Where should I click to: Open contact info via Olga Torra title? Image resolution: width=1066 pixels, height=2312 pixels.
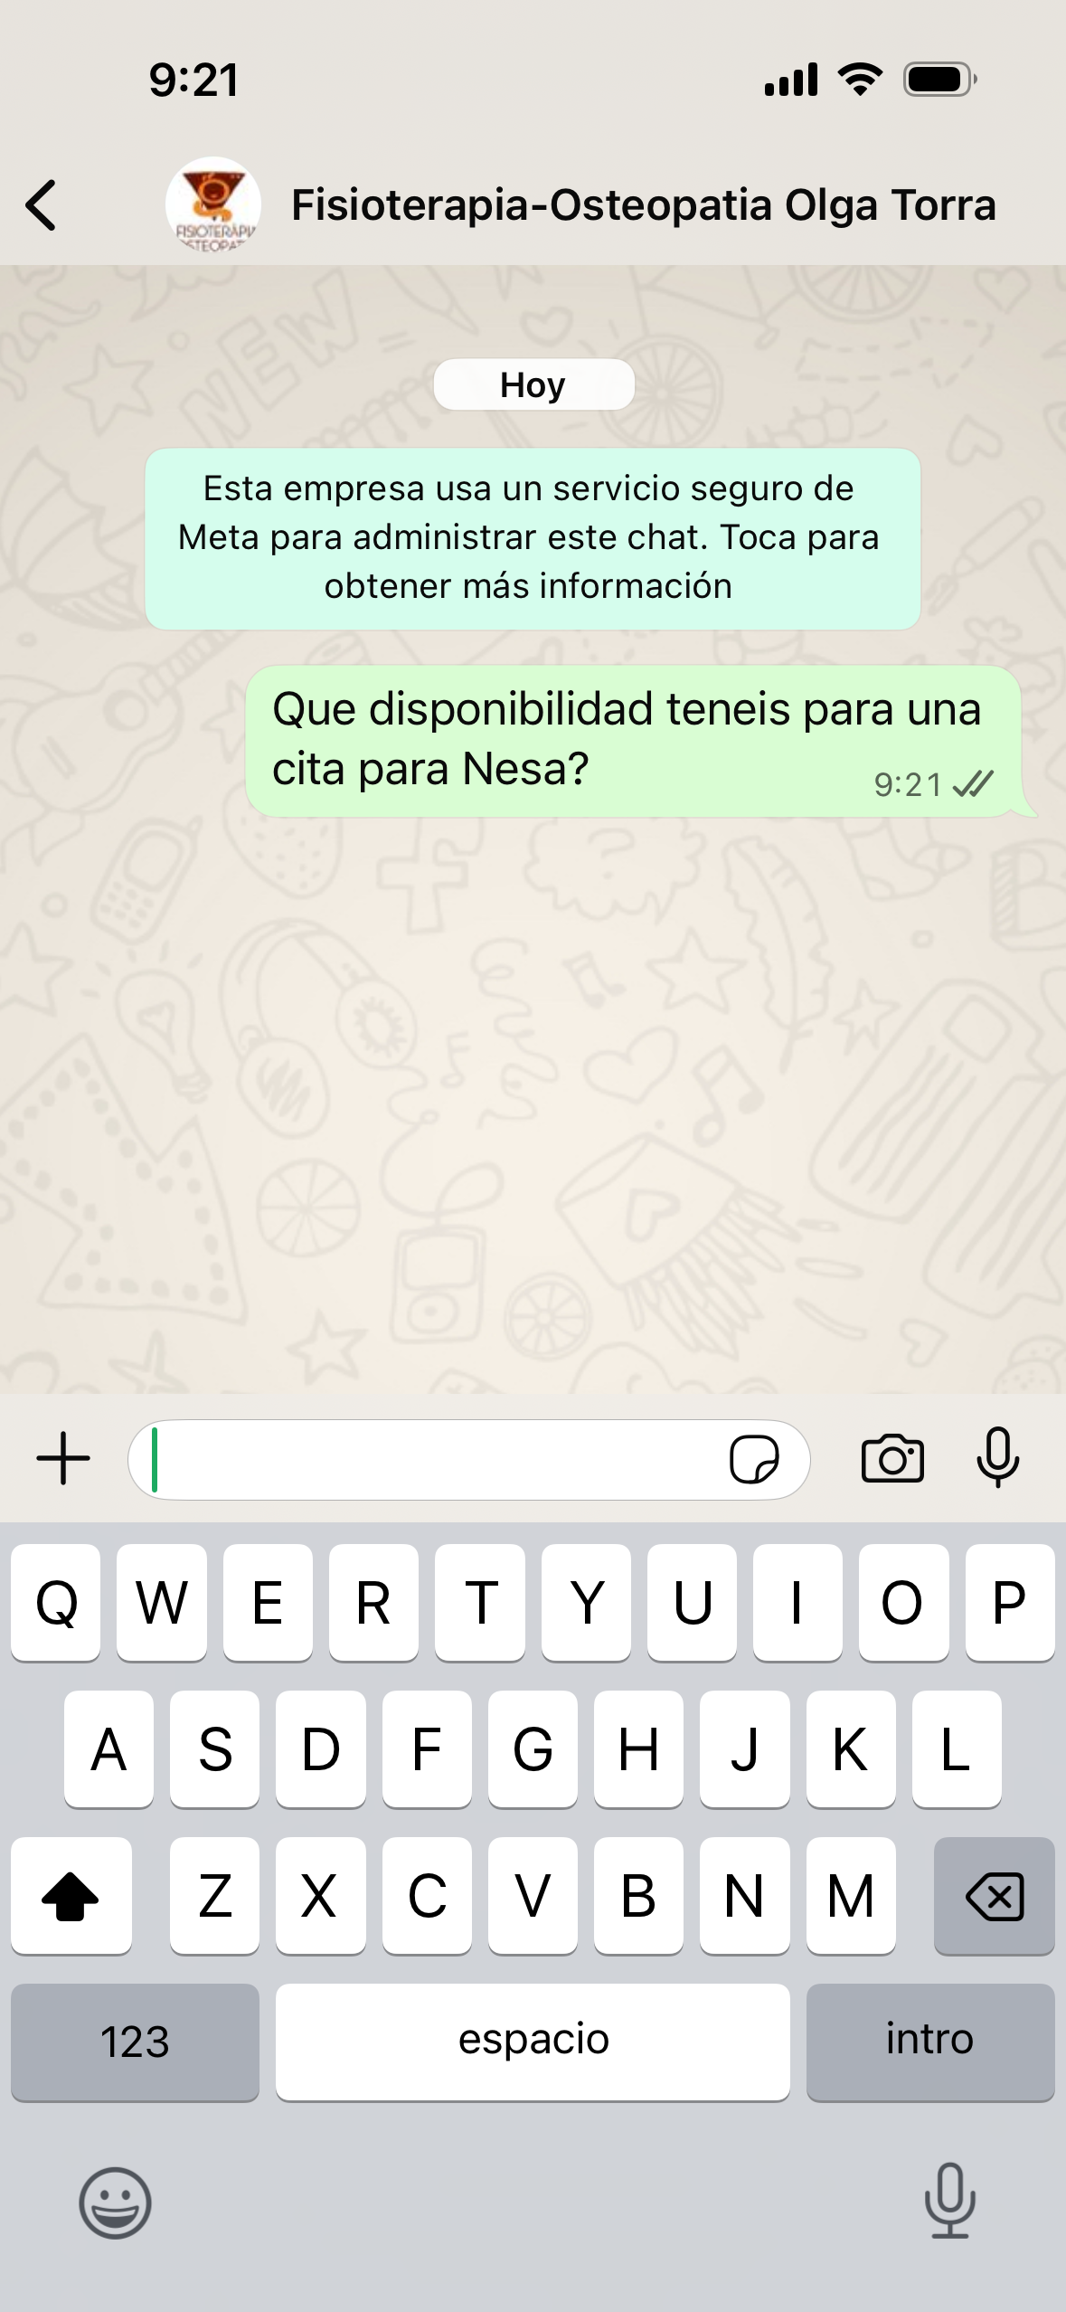[x=643, y=205]
